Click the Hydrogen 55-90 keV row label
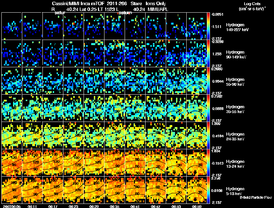The image size is (274, 208). tap(235, 82)
